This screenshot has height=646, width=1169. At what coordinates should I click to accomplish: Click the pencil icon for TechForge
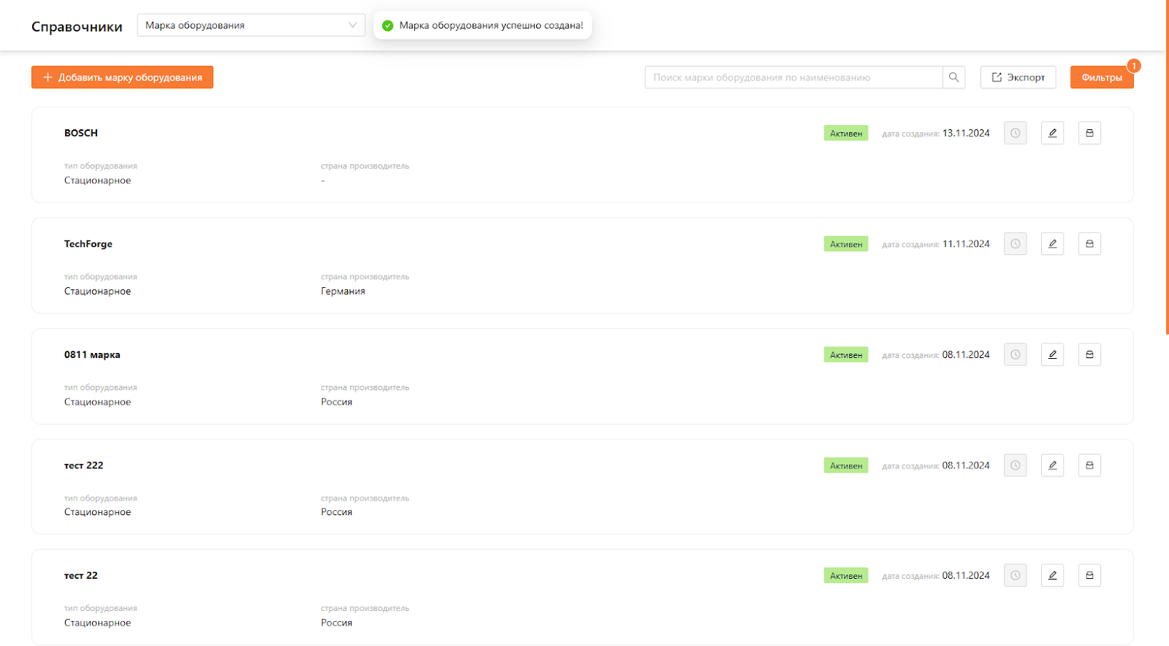[1052, 244]
